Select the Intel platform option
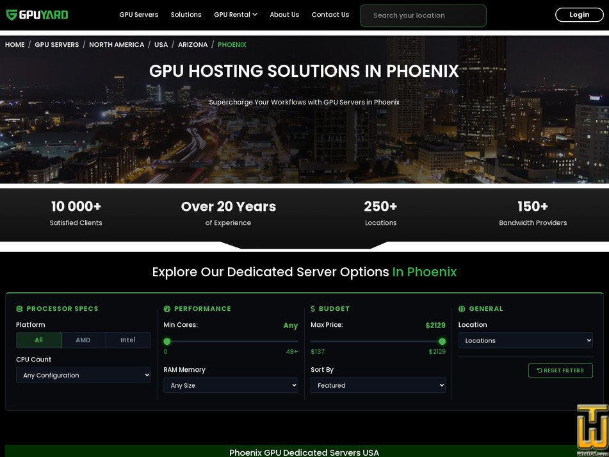Image resolution: width=609 pixels, height=457 pixels. pyautogui.click(x=128, y=340)
